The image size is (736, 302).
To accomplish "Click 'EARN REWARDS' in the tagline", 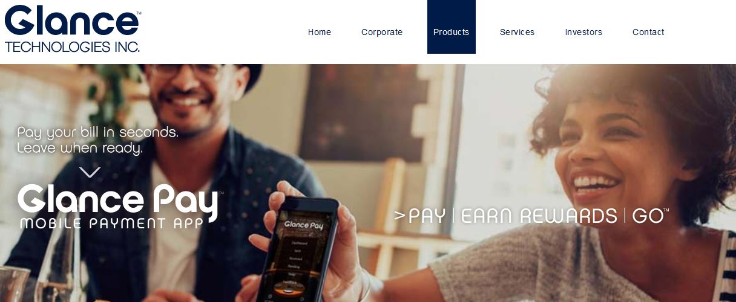I will tap(539, 216).
